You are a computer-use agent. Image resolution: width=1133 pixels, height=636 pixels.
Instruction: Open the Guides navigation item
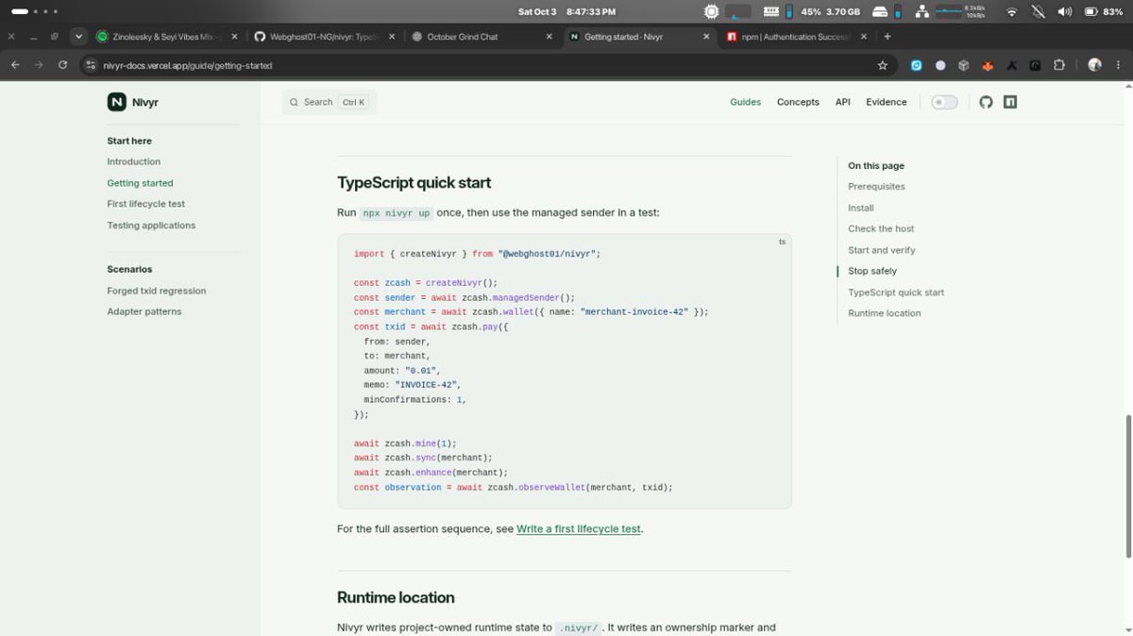click(x=745, y=102)
